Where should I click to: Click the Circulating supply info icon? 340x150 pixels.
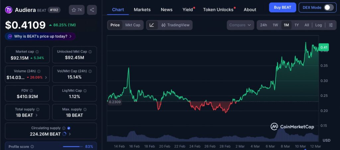pyautogui.click(x=64, y=128)
